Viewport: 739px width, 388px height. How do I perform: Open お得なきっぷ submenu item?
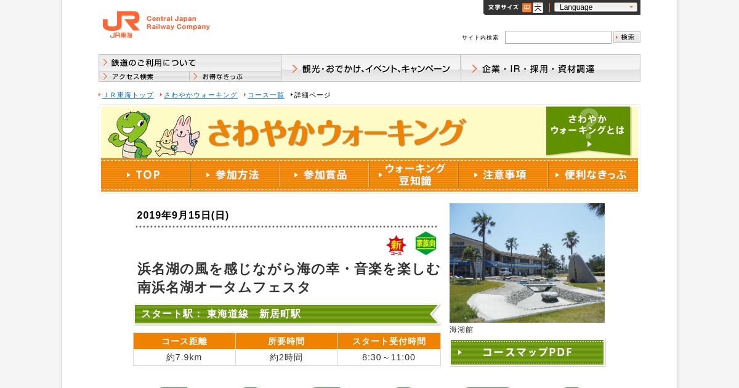(x=235, y=76)
